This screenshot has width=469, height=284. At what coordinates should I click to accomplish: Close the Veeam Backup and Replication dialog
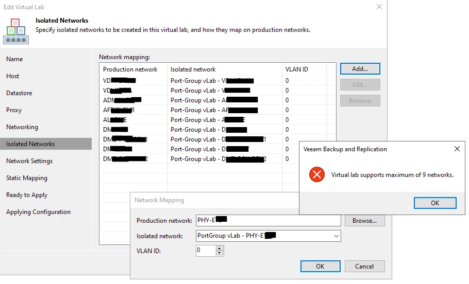457,149
